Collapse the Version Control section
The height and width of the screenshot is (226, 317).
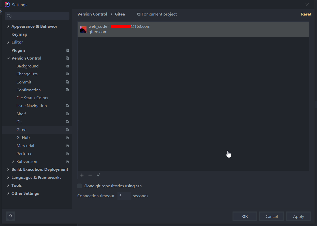coord(8,58)
